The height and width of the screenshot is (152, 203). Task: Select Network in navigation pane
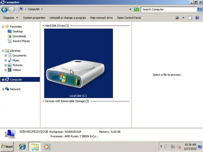pos(15,89)
